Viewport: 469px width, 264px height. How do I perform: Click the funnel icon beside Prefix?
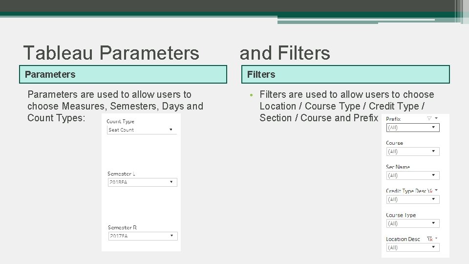tap(429, 118)
